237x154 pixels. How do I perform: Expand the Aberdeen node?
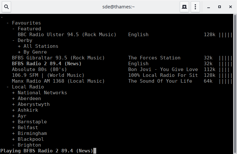click(14, 98)
